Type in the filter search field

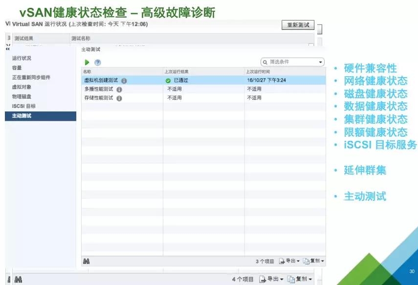(x=288, y=62)
